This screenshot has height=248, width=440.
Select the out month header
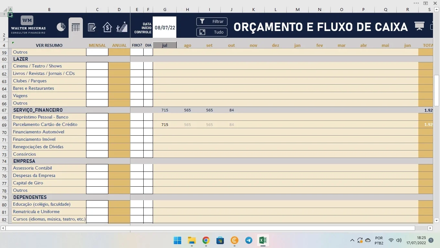(x=231, y=45)
